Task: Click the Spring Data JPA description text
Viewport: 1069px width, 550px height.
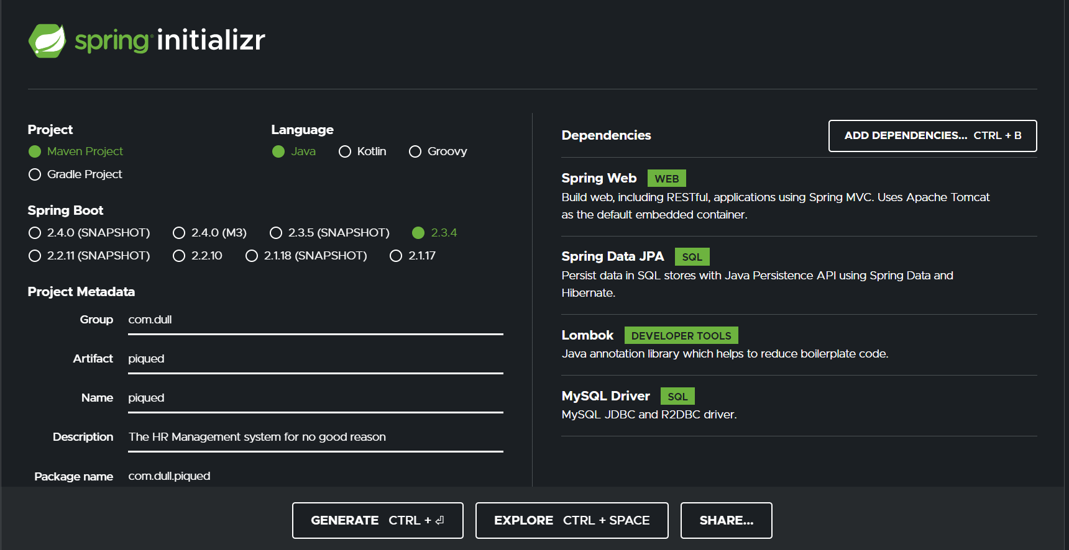Action: click(x=758, y=284)
